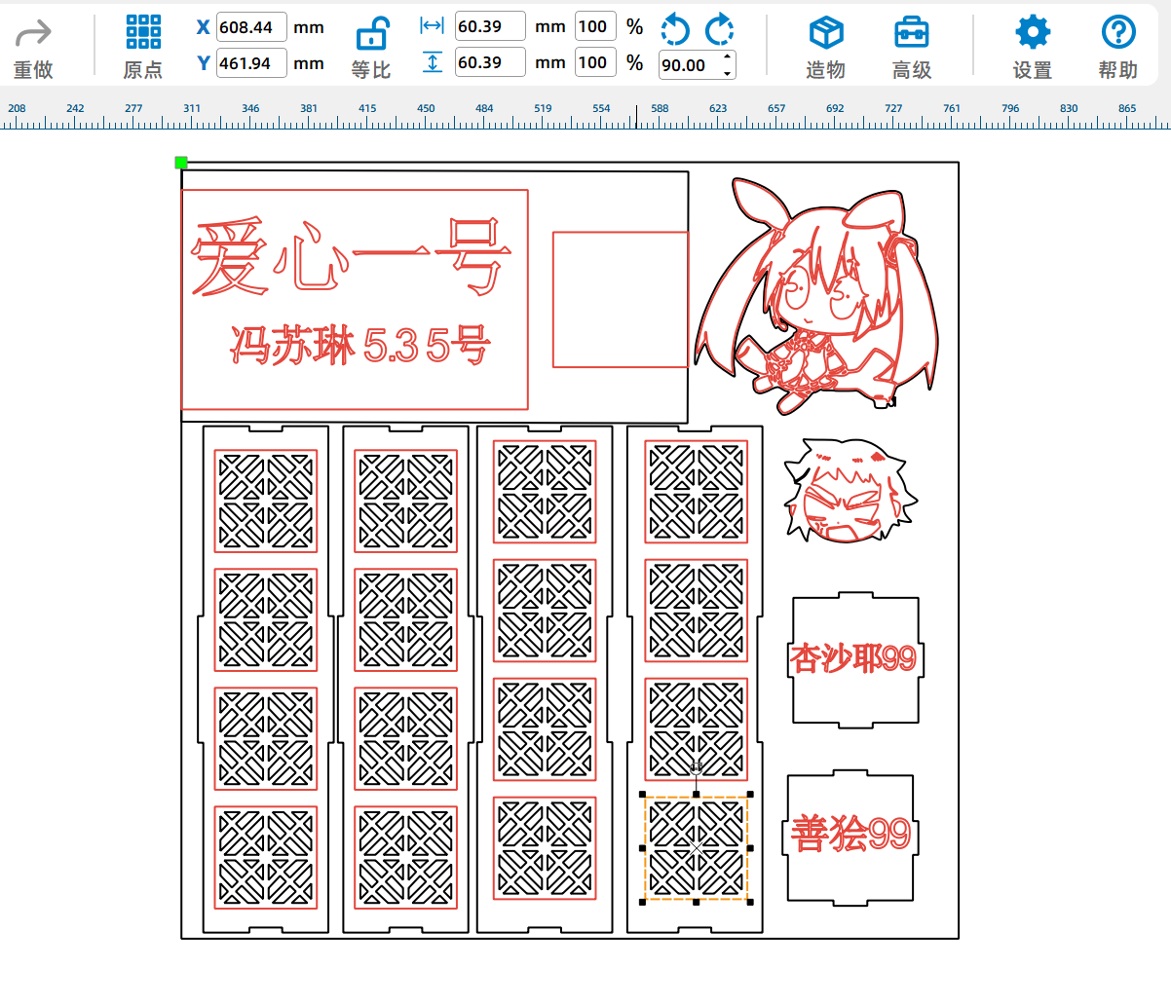Image resolution: width=1171 pixels, height=1006 pixels.
Task: Select the 冯苏琳 5.35号 text
Action: point(360,345)
